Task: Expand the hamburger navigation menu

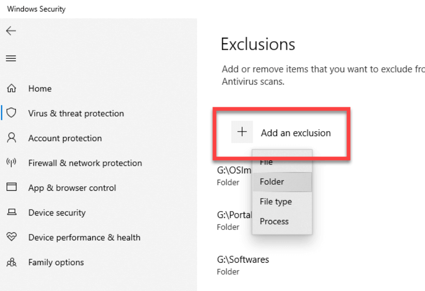Action: [x=11, y=58]
